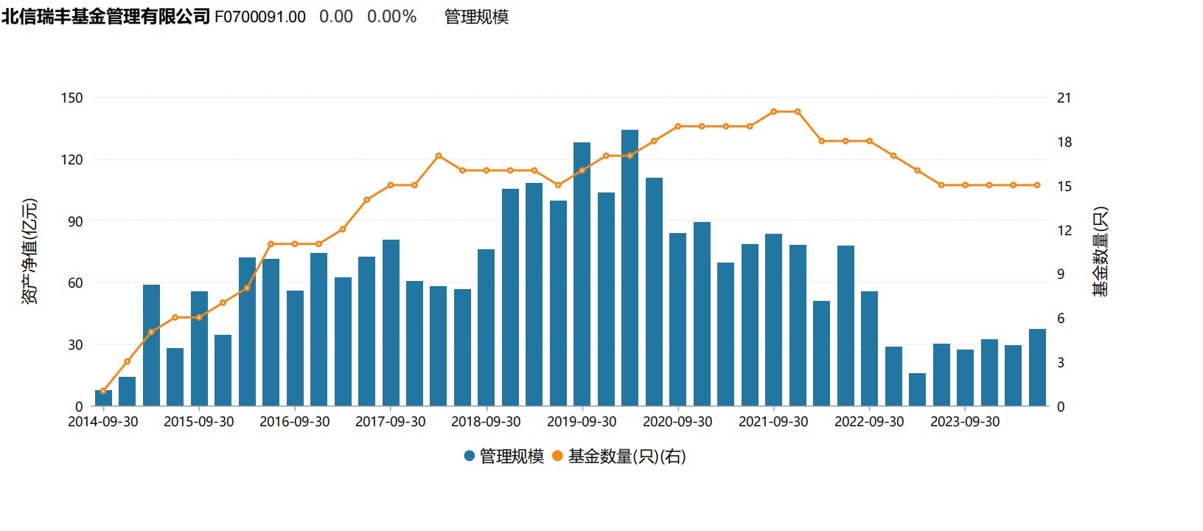The image size is (1203, 531).
Task: Click the 150 value on asset axis
Action: click(x=72, y=97)
